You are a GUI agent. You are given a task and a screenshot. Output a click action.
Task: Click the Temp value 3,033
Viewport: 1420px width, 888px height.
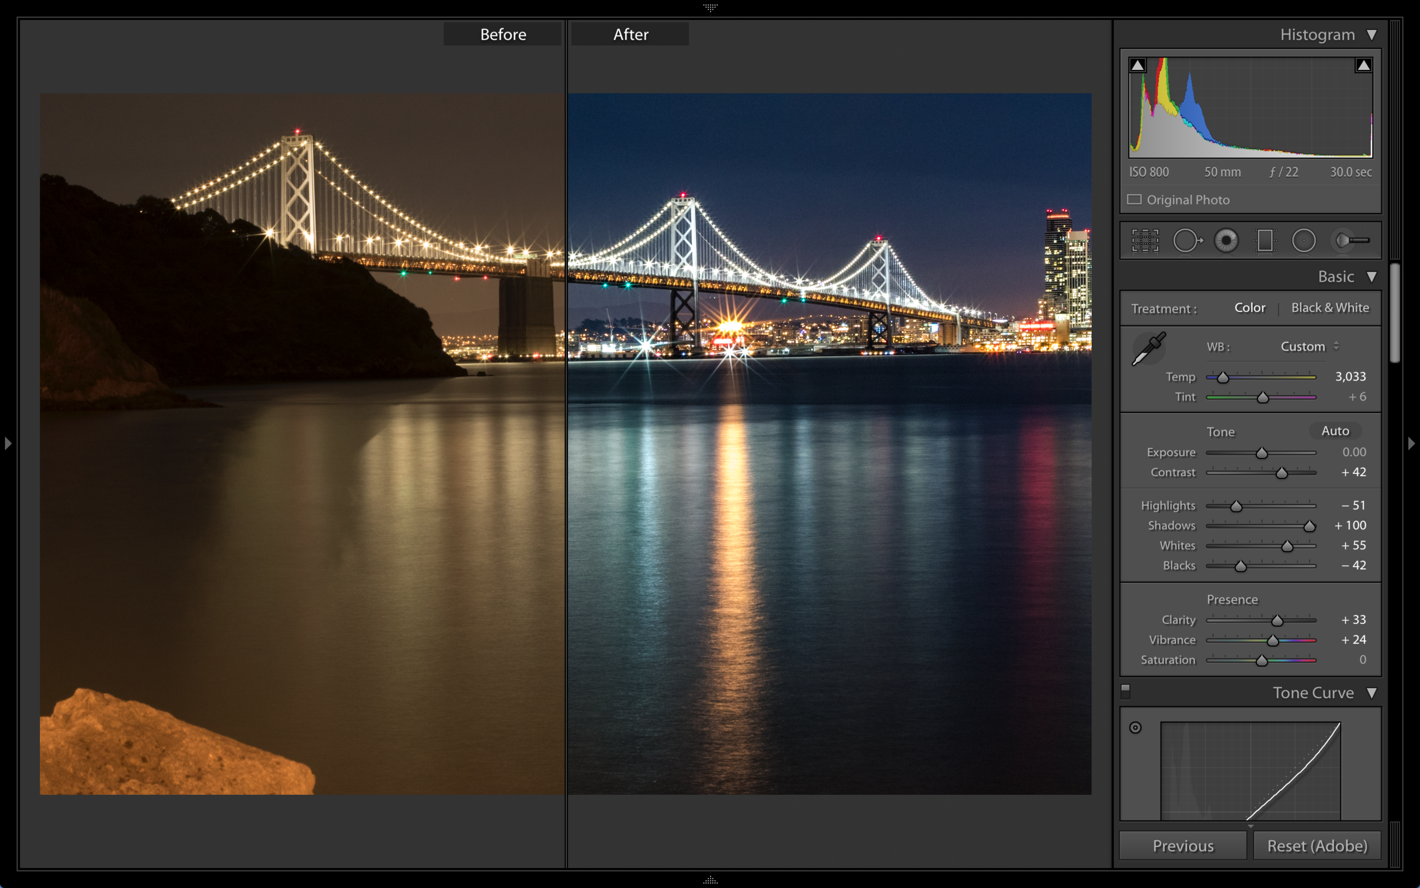[x=1350, y=377]
